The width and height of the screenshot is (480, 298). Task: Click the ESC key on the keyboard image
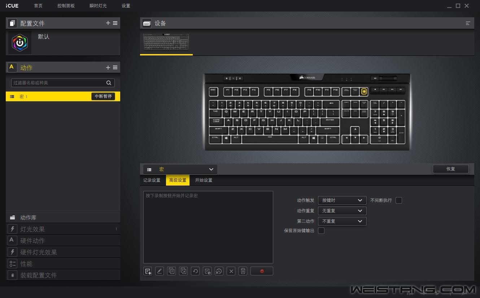[x=213, y=92]
